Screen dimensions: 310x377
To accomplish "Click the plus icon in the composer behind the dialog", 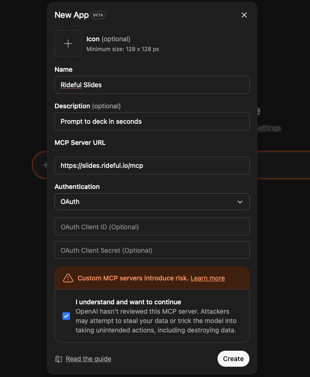I will click(45, 165).
